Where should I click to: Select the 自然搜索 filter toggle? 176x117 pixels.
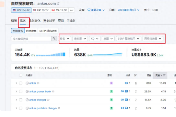(x=31, y=31)
